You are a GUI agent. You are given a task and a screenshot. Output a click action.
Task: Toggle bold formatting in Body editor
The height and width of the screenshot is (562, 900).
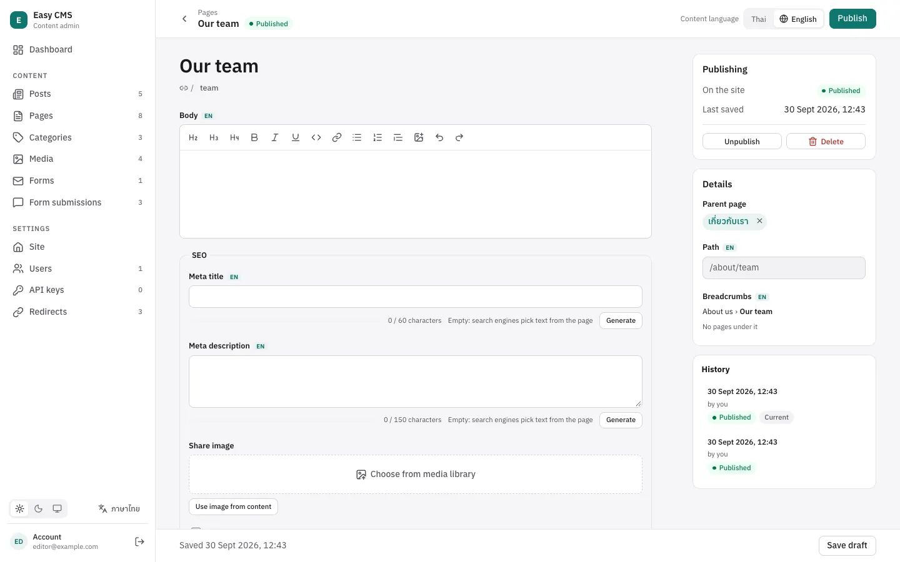[x=254, y=137]
